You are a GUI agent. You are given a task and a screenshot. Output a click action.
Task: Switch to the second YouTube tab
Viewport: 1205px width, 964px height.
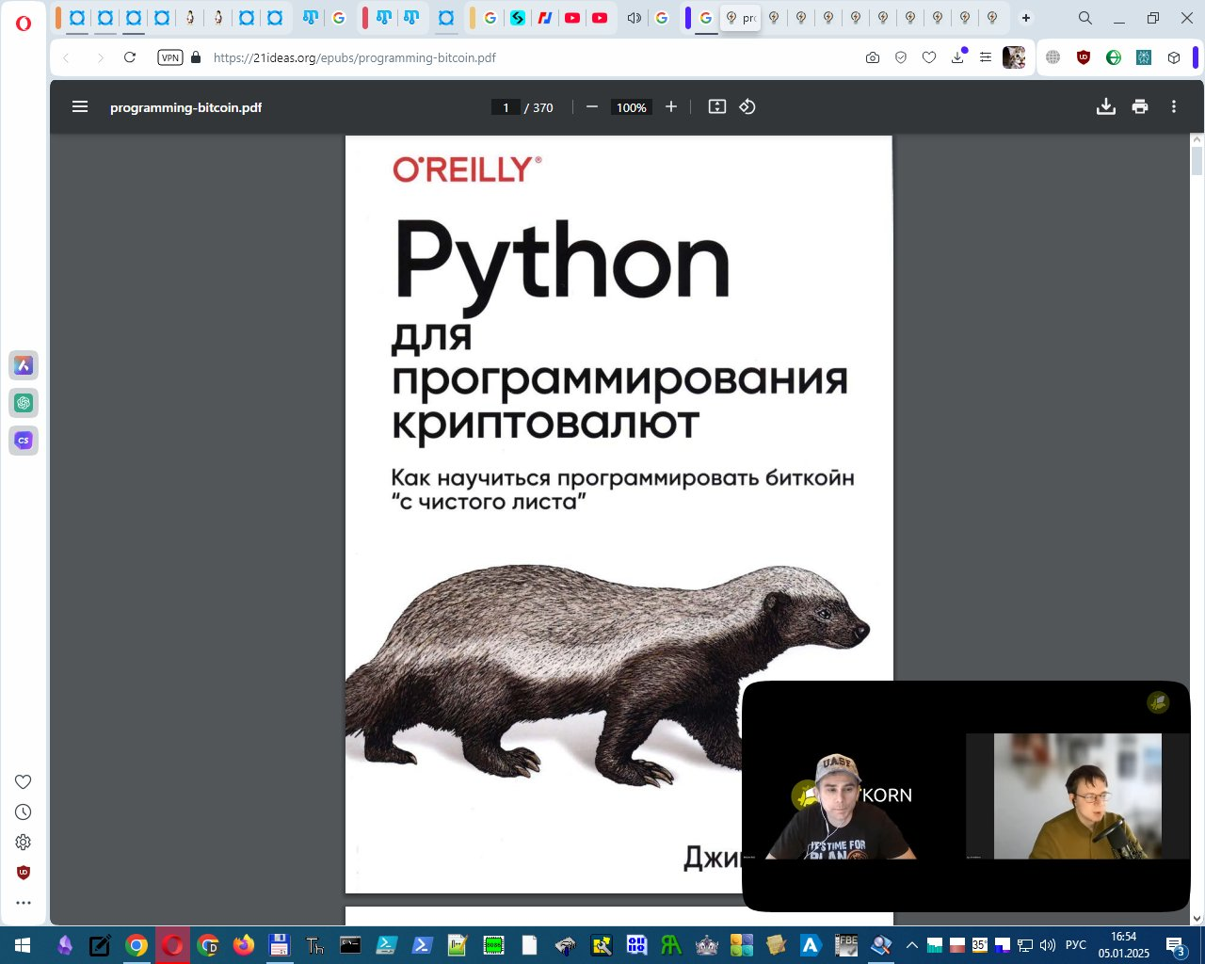tap(600, 18)
